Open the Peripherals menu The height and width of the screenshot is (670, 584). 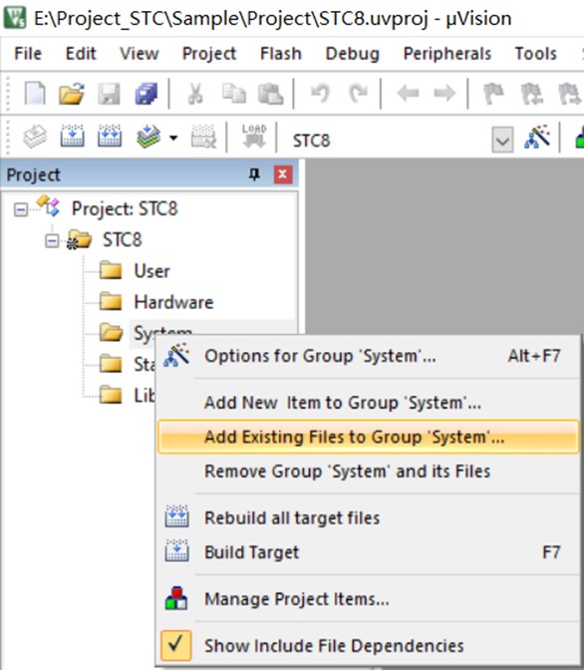click(447, 54)
